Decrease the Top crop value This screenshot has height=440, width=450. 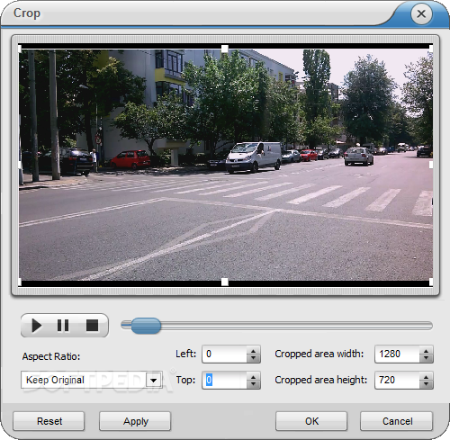(x=254, y=384)
